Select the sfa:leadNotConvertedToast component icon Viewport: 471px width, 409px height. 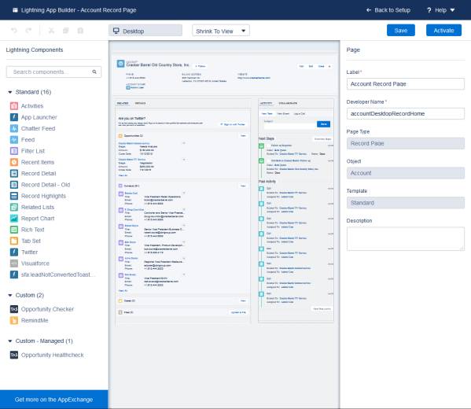(14, 275)
